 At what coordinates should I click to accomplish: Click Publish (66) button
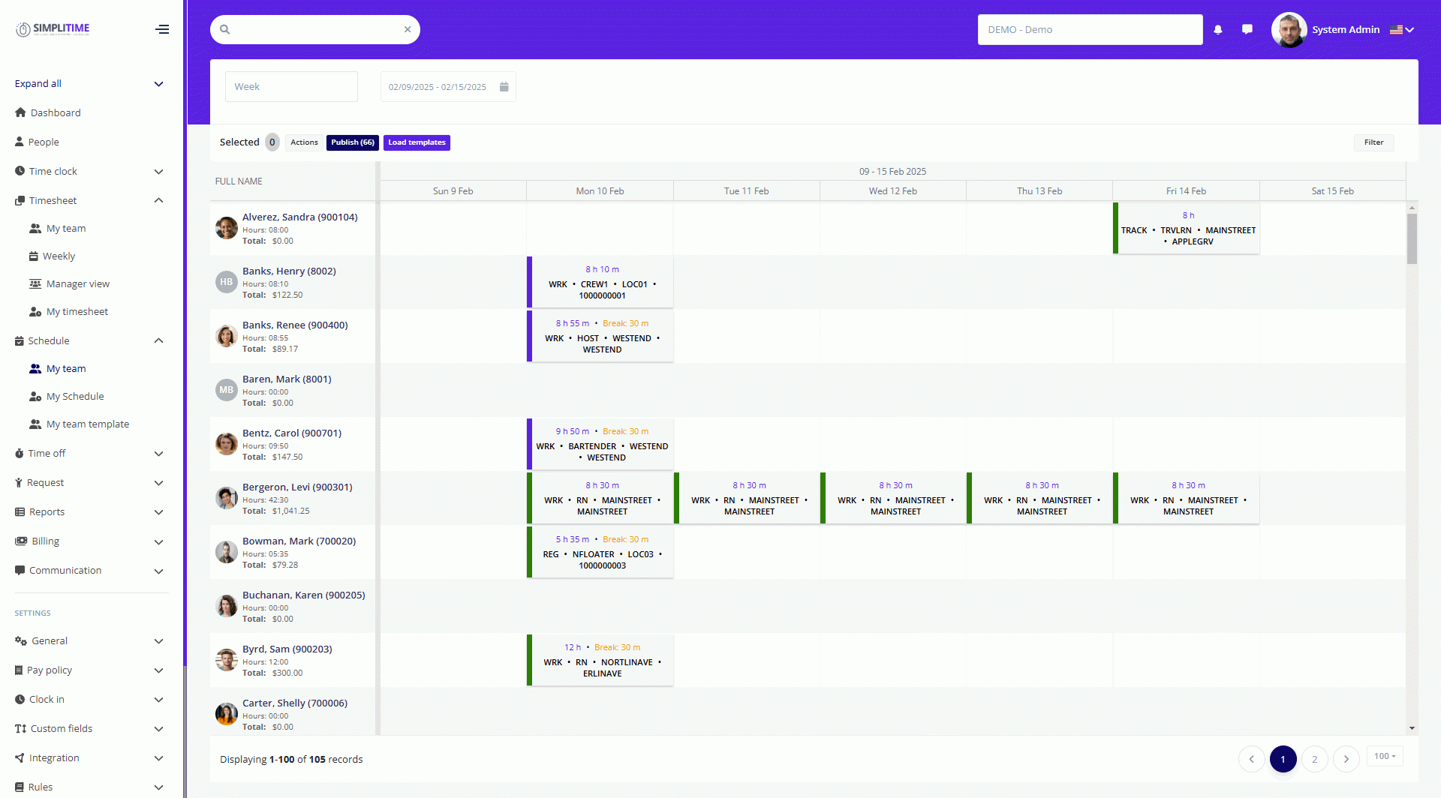click(x=353, y=142)
